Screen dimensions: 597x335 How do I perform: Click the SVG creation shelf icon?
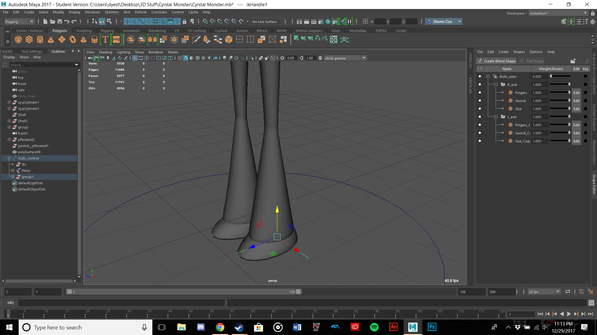click(116, 39)
